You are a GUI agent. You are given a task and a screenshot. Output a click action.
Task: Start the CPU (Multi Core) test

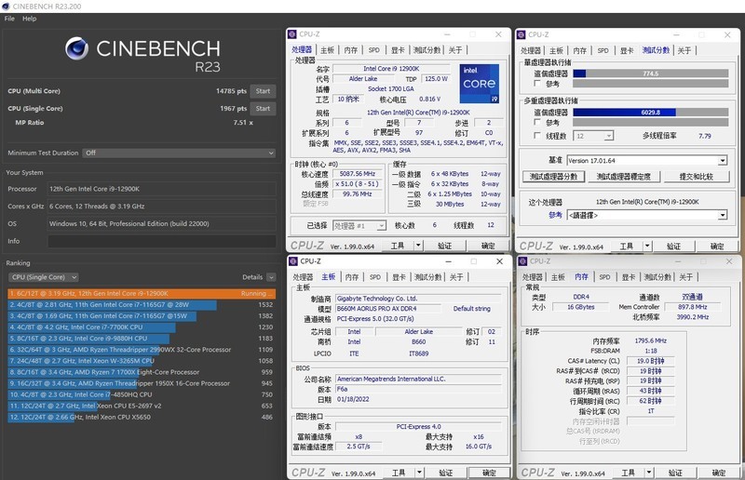[263, 91]
